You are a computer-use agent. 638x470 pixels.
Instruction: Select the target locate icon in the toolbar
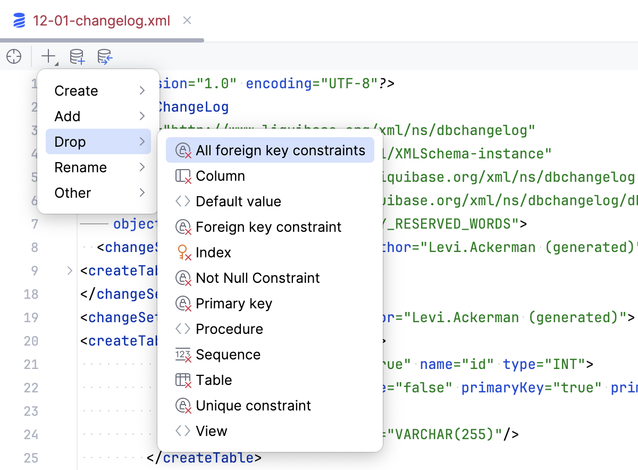[x=14, y=56]
